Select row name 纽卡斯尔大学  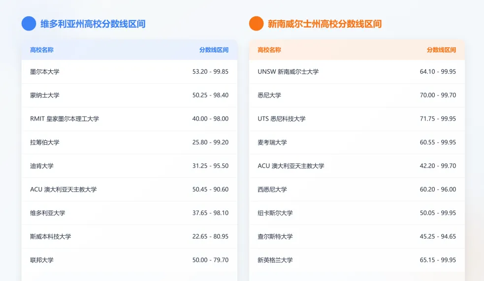[275, 213]
